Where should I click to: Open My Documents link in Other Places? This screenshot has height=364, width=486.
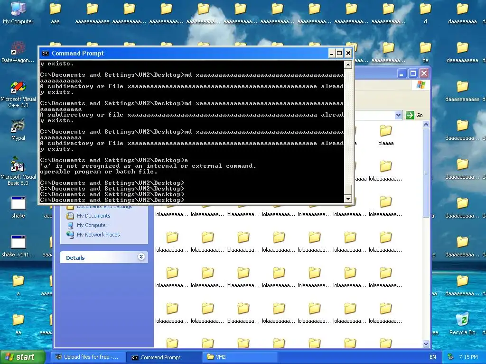coord(93,216)
